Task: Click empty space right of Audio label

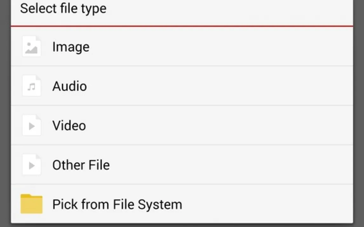Action: 222,86
